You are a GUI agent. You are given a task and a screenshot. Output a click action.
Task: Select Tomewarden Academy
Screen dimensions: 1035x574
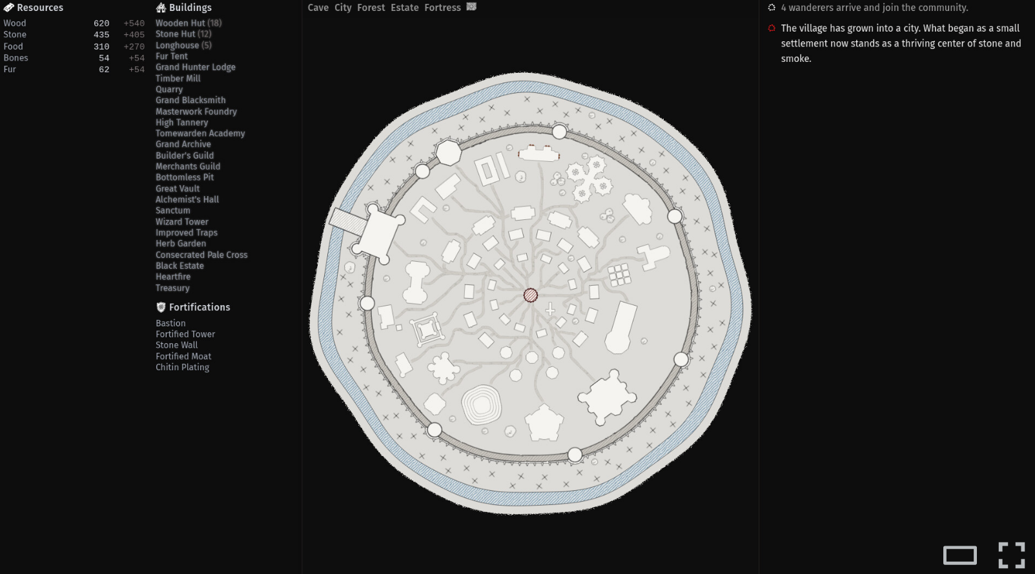click(x=200, y=133)
